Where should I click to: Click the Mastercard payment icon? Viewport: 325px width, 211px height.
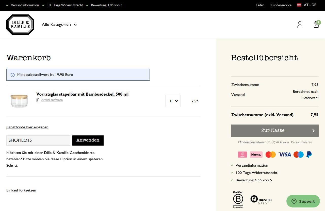tap(271, 154)
